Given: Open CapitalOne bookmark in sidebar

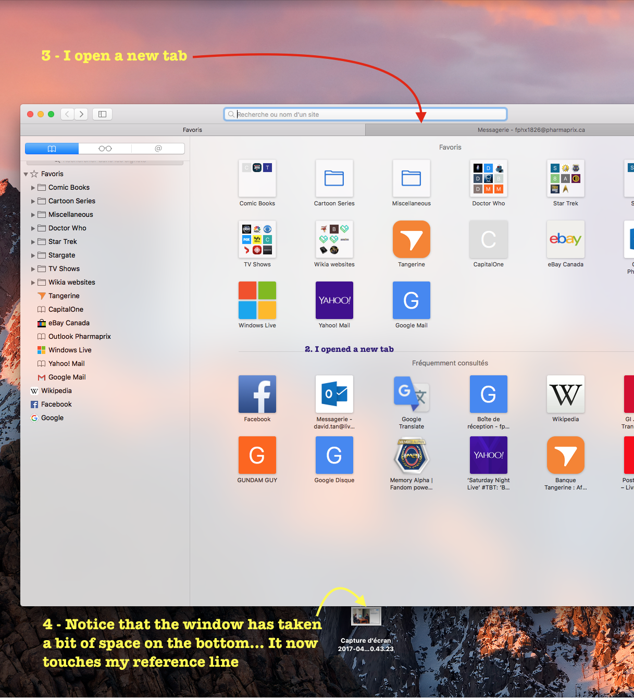Looking at the screenshot, I should pos(60,310).
